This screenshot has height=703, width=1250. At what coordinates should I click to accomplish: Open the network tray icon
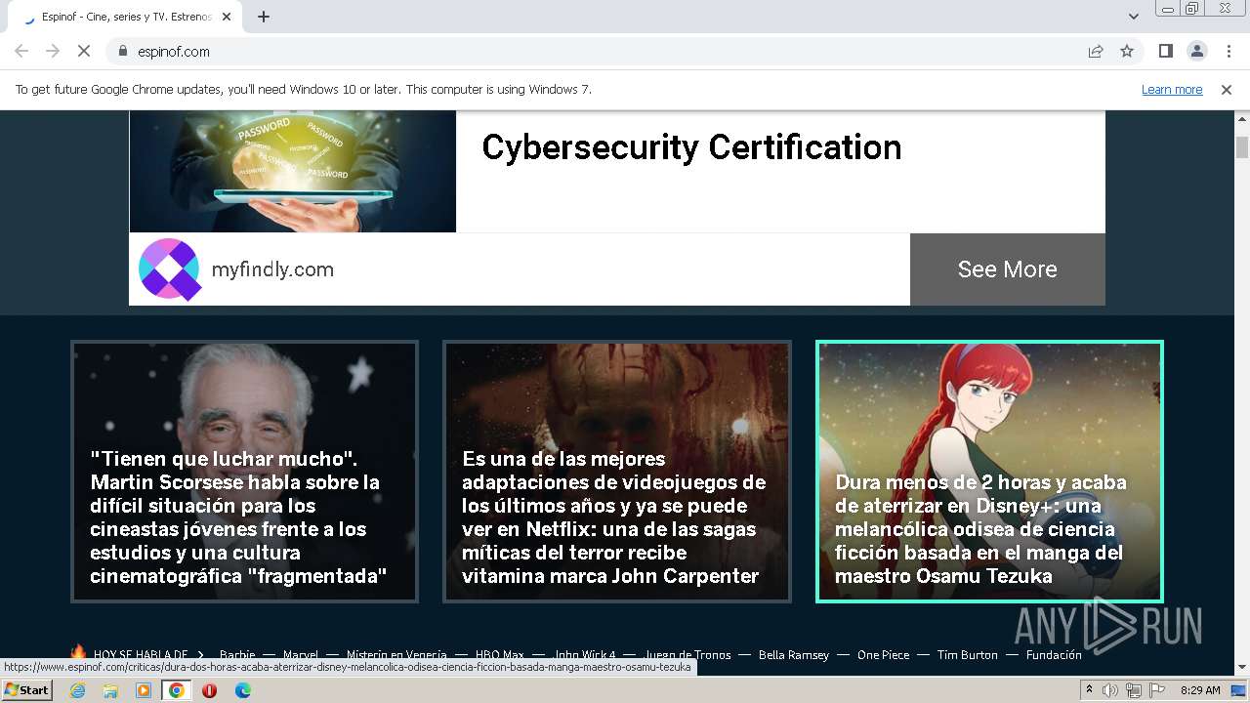[1134, 690]
